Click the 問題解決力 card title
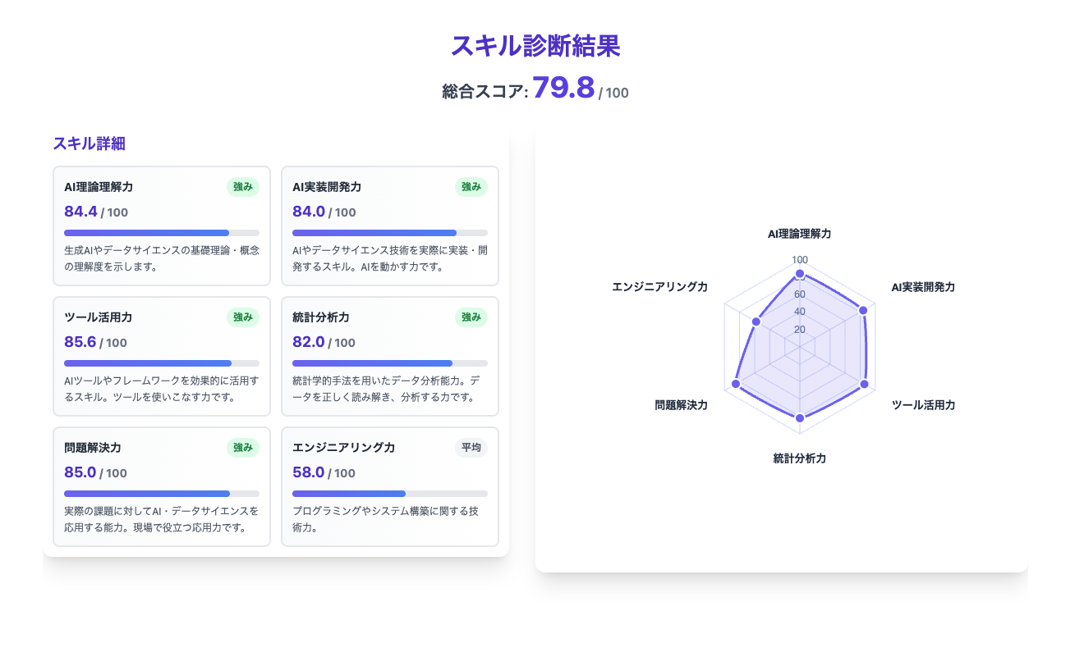Screen dimensions: 1084x652 click(93, 448)
